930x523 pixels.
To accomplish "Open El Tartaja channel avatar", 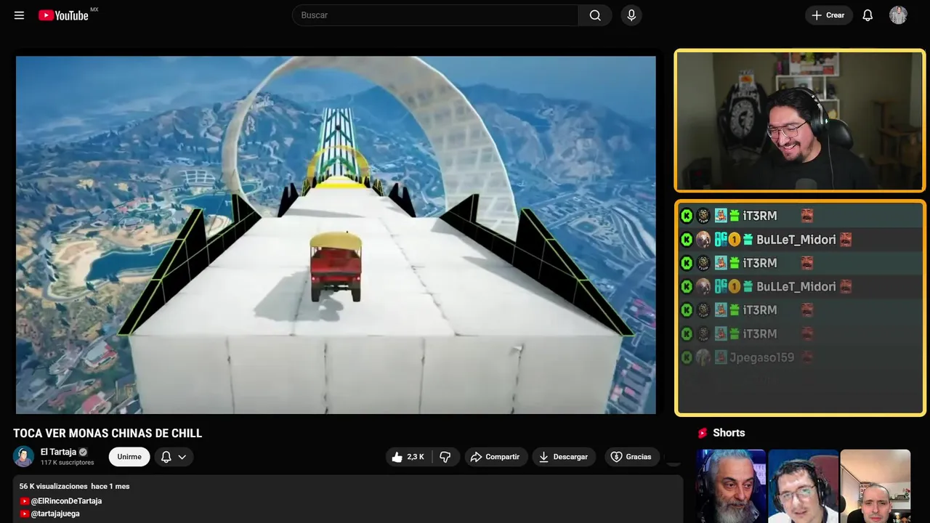I will (23, 456).
